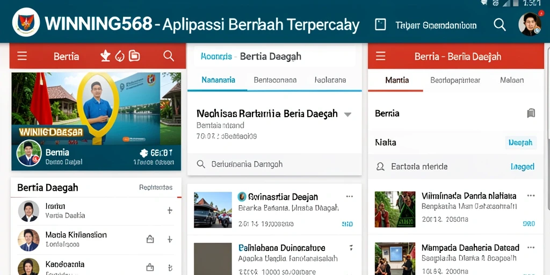Click the icon beside 66i:81 on banner

(143, 153)
